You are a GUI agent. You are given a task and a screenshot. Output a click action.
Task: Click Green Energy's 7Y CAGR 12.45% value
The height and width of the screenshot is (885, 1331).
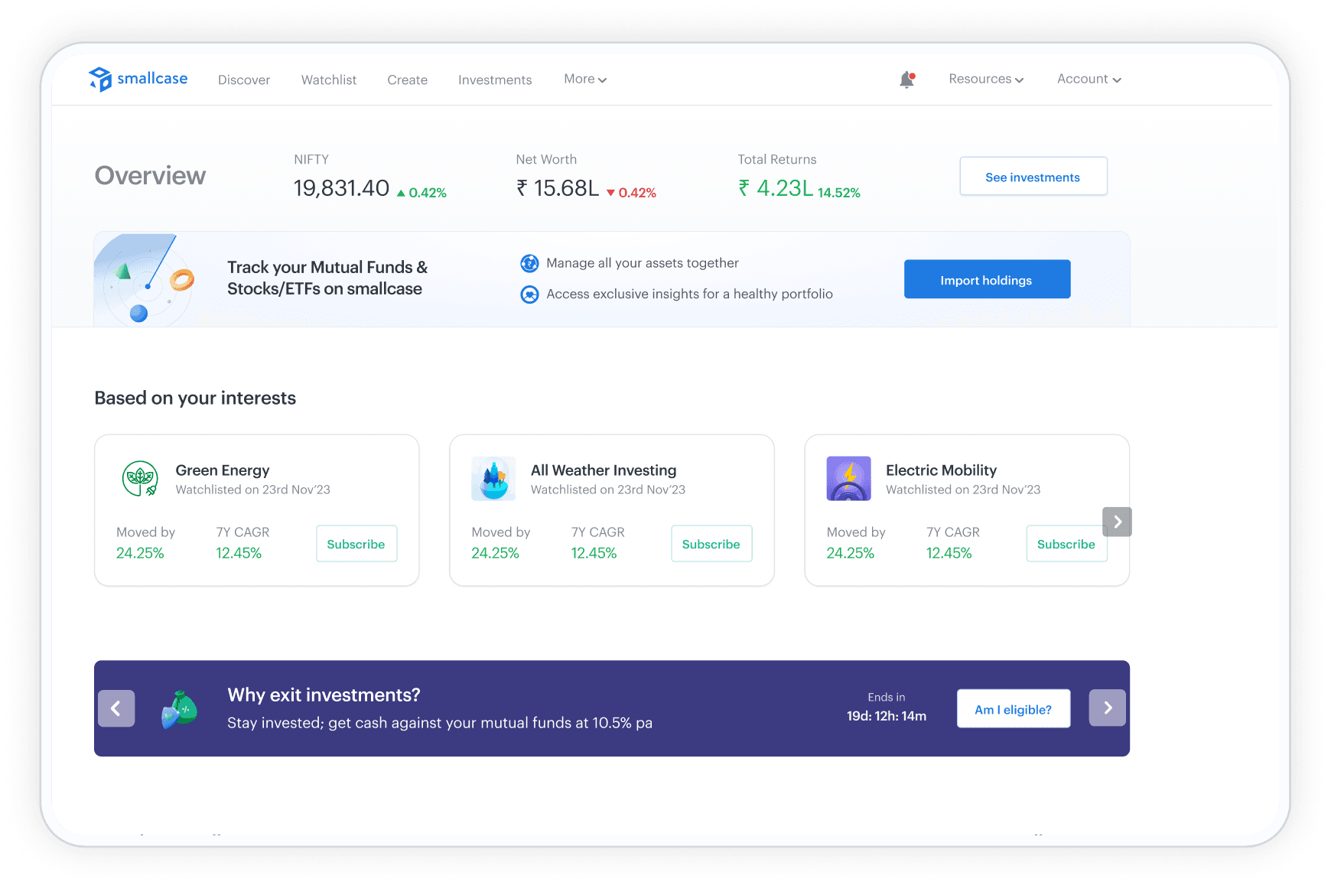coord(239,553)
